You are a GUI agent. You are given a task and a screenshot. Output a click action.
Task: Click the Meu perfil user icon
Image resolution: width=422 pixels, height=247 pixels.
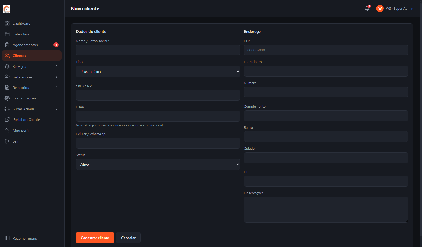[7, 130]
